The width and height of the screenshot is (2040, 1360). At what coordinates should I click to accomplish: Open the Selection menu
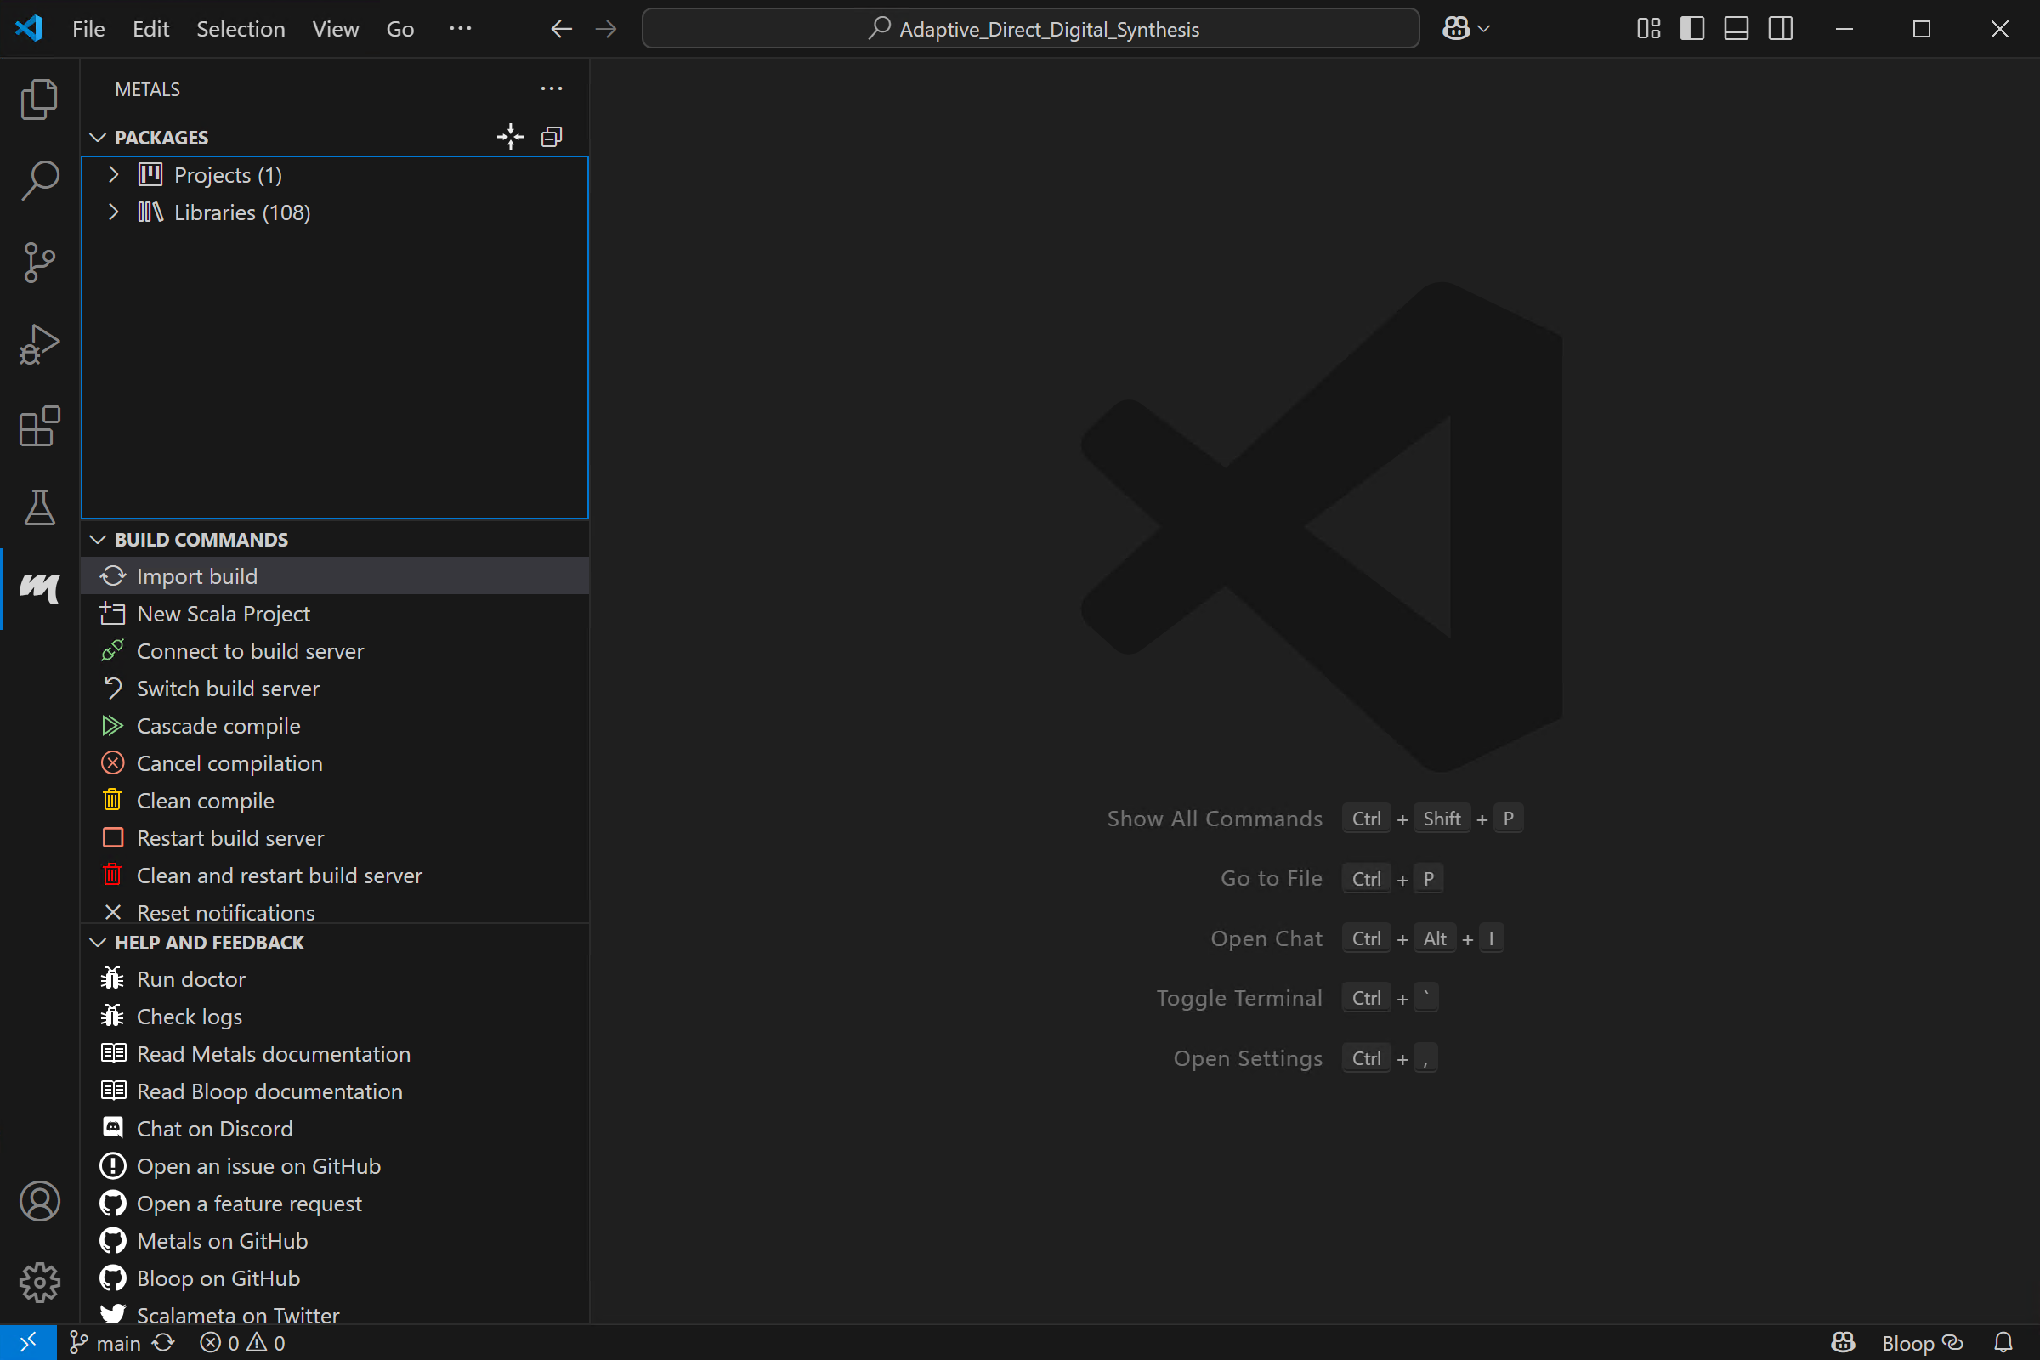[241, 29]
